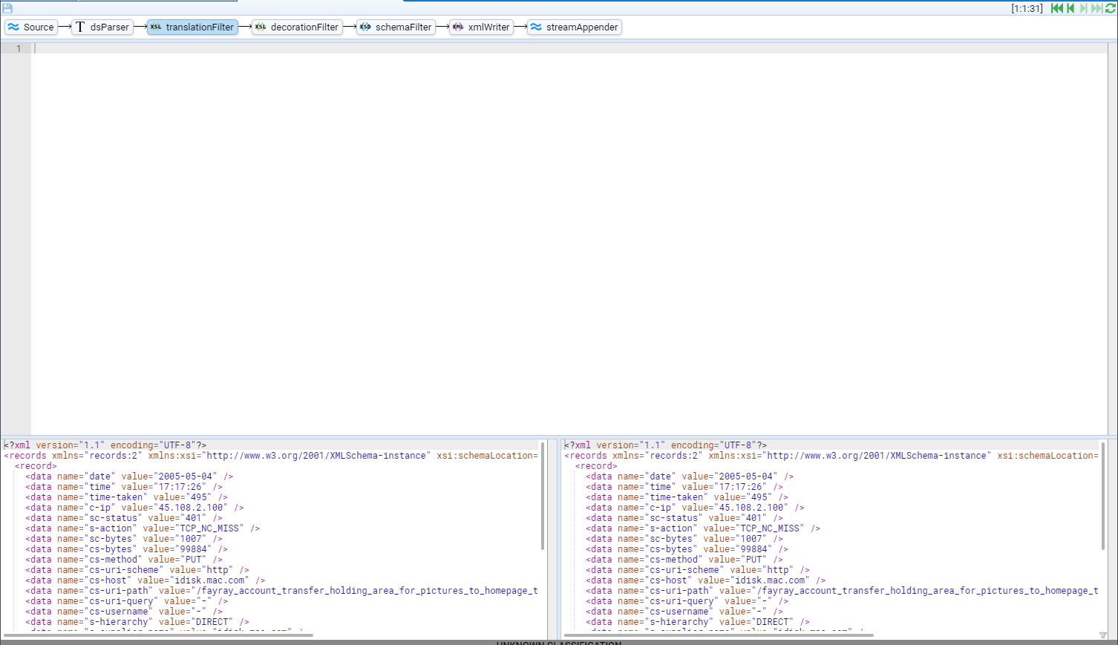Click the right pane horizontal scrollbar

point(718,635)
